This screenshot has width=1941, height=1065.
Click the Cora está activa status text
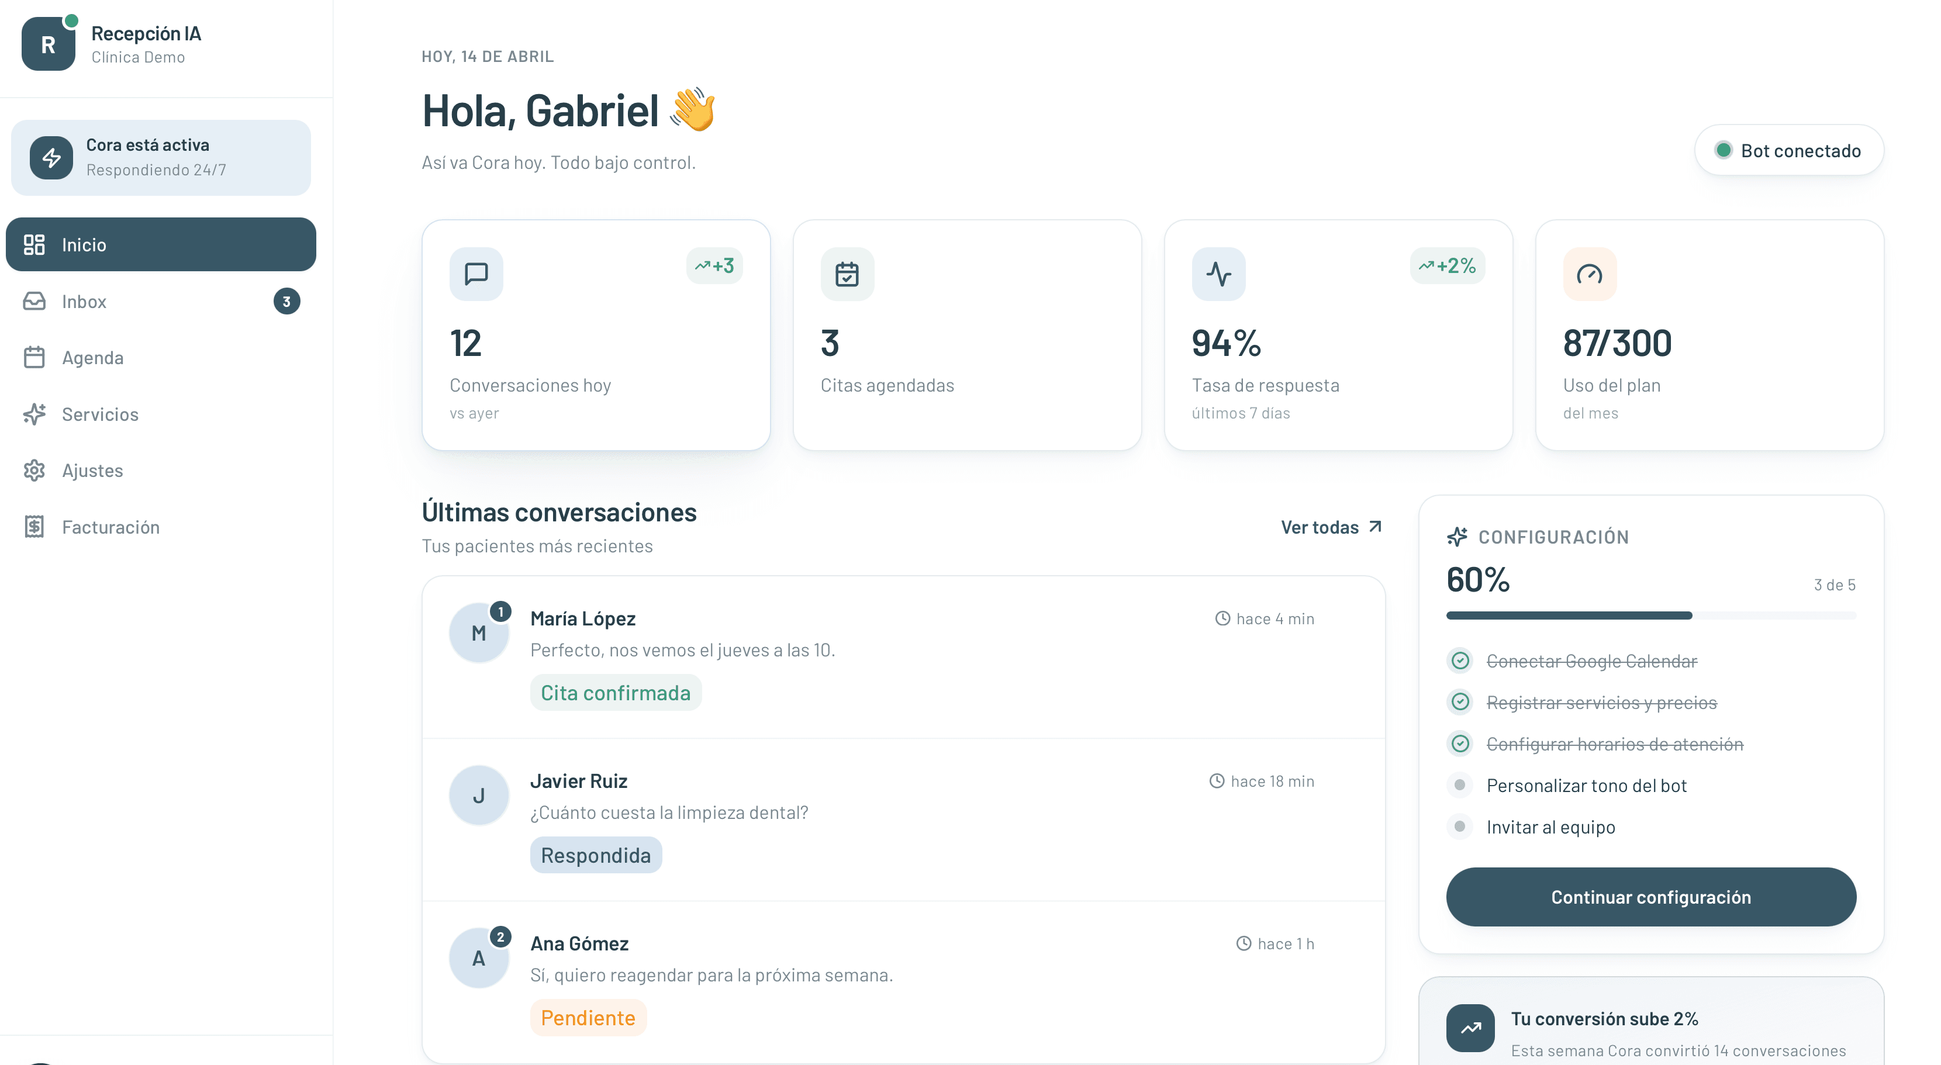148,144
